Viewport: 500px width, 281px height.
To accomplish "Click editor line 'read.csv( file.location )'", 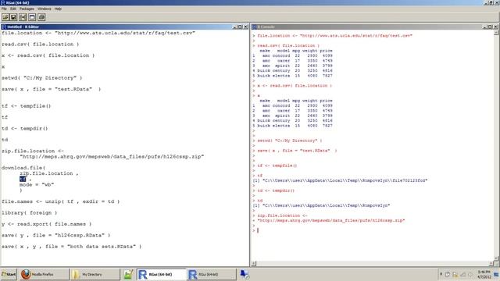I will pyautogui.click(x=40, y=44).
